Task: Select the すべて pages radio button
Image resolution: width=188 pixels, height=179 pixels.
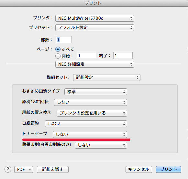Action: click(58, 49)
